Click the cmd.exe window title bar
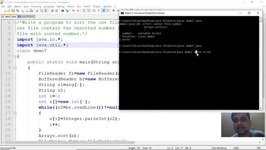Viewport: 266px width, 150px height. (191, 13)
